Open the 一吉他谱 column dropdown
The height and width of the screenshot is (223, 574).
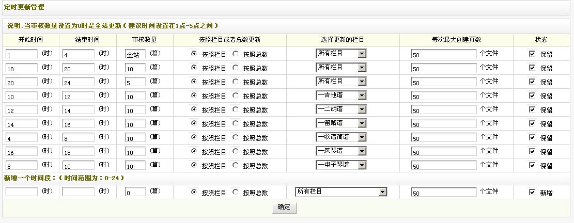341,95
